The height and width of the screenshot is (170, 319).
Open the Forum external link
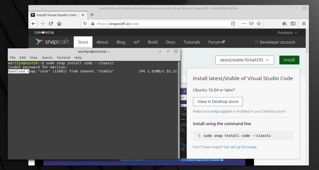coord(217,42)
